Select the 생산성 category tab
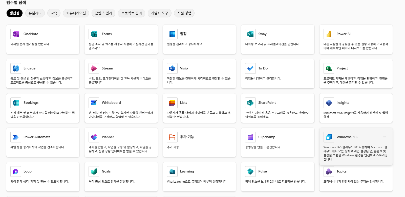Screen dimensions: 405x197 click(x=14, y=13)
